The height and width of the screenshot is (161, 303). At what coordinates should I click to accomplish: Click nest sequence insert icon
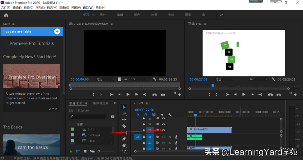[138, 115]
